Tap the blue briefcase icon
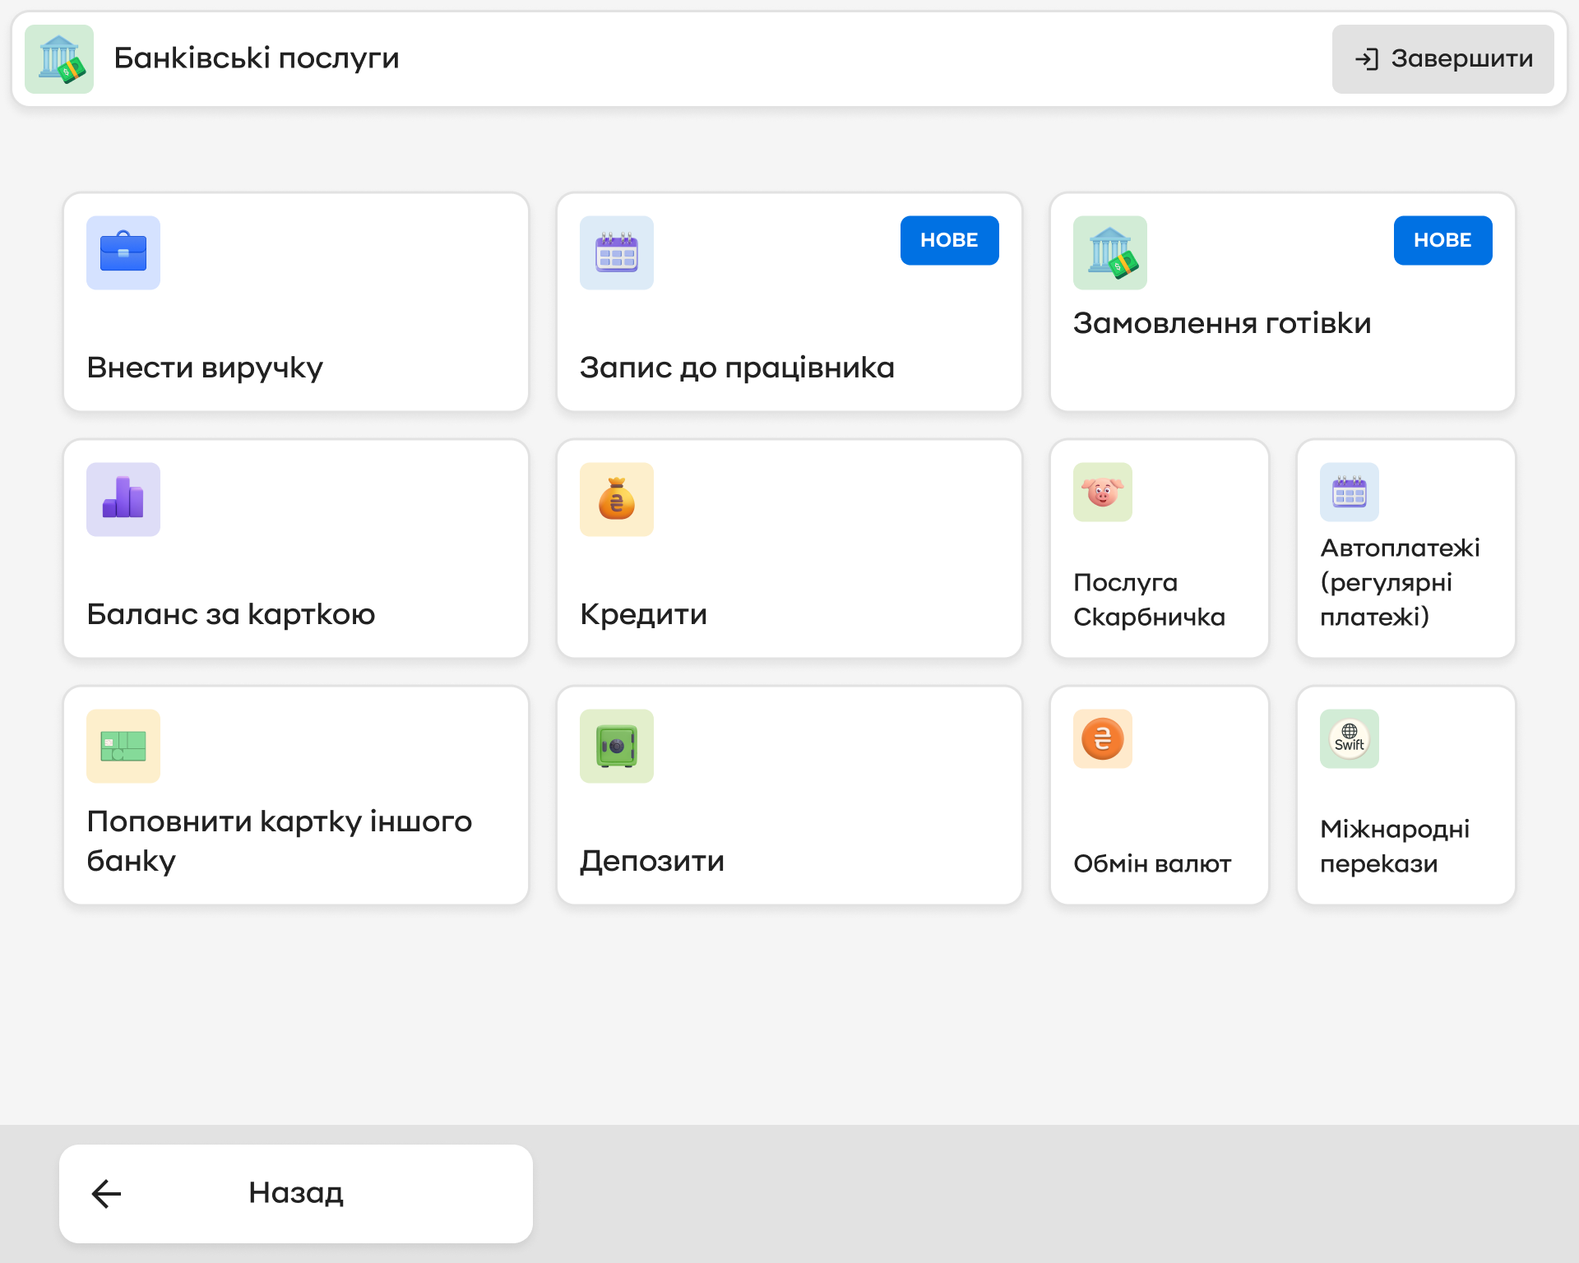The image size is (1579, 1263). tap(123, 252)
